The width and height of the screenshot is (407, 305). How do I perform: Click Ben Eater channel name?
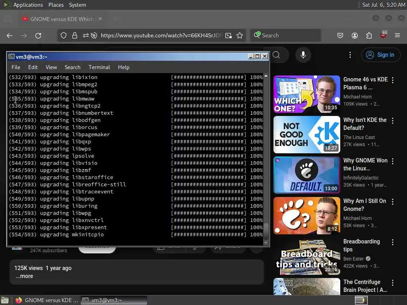pos(353,259)
